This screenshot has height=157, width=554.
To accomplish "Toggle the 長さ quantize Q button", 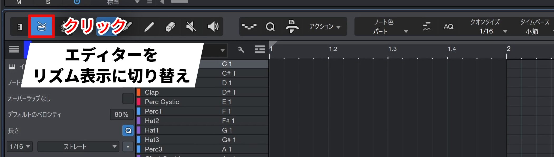I will click(128, 130).
